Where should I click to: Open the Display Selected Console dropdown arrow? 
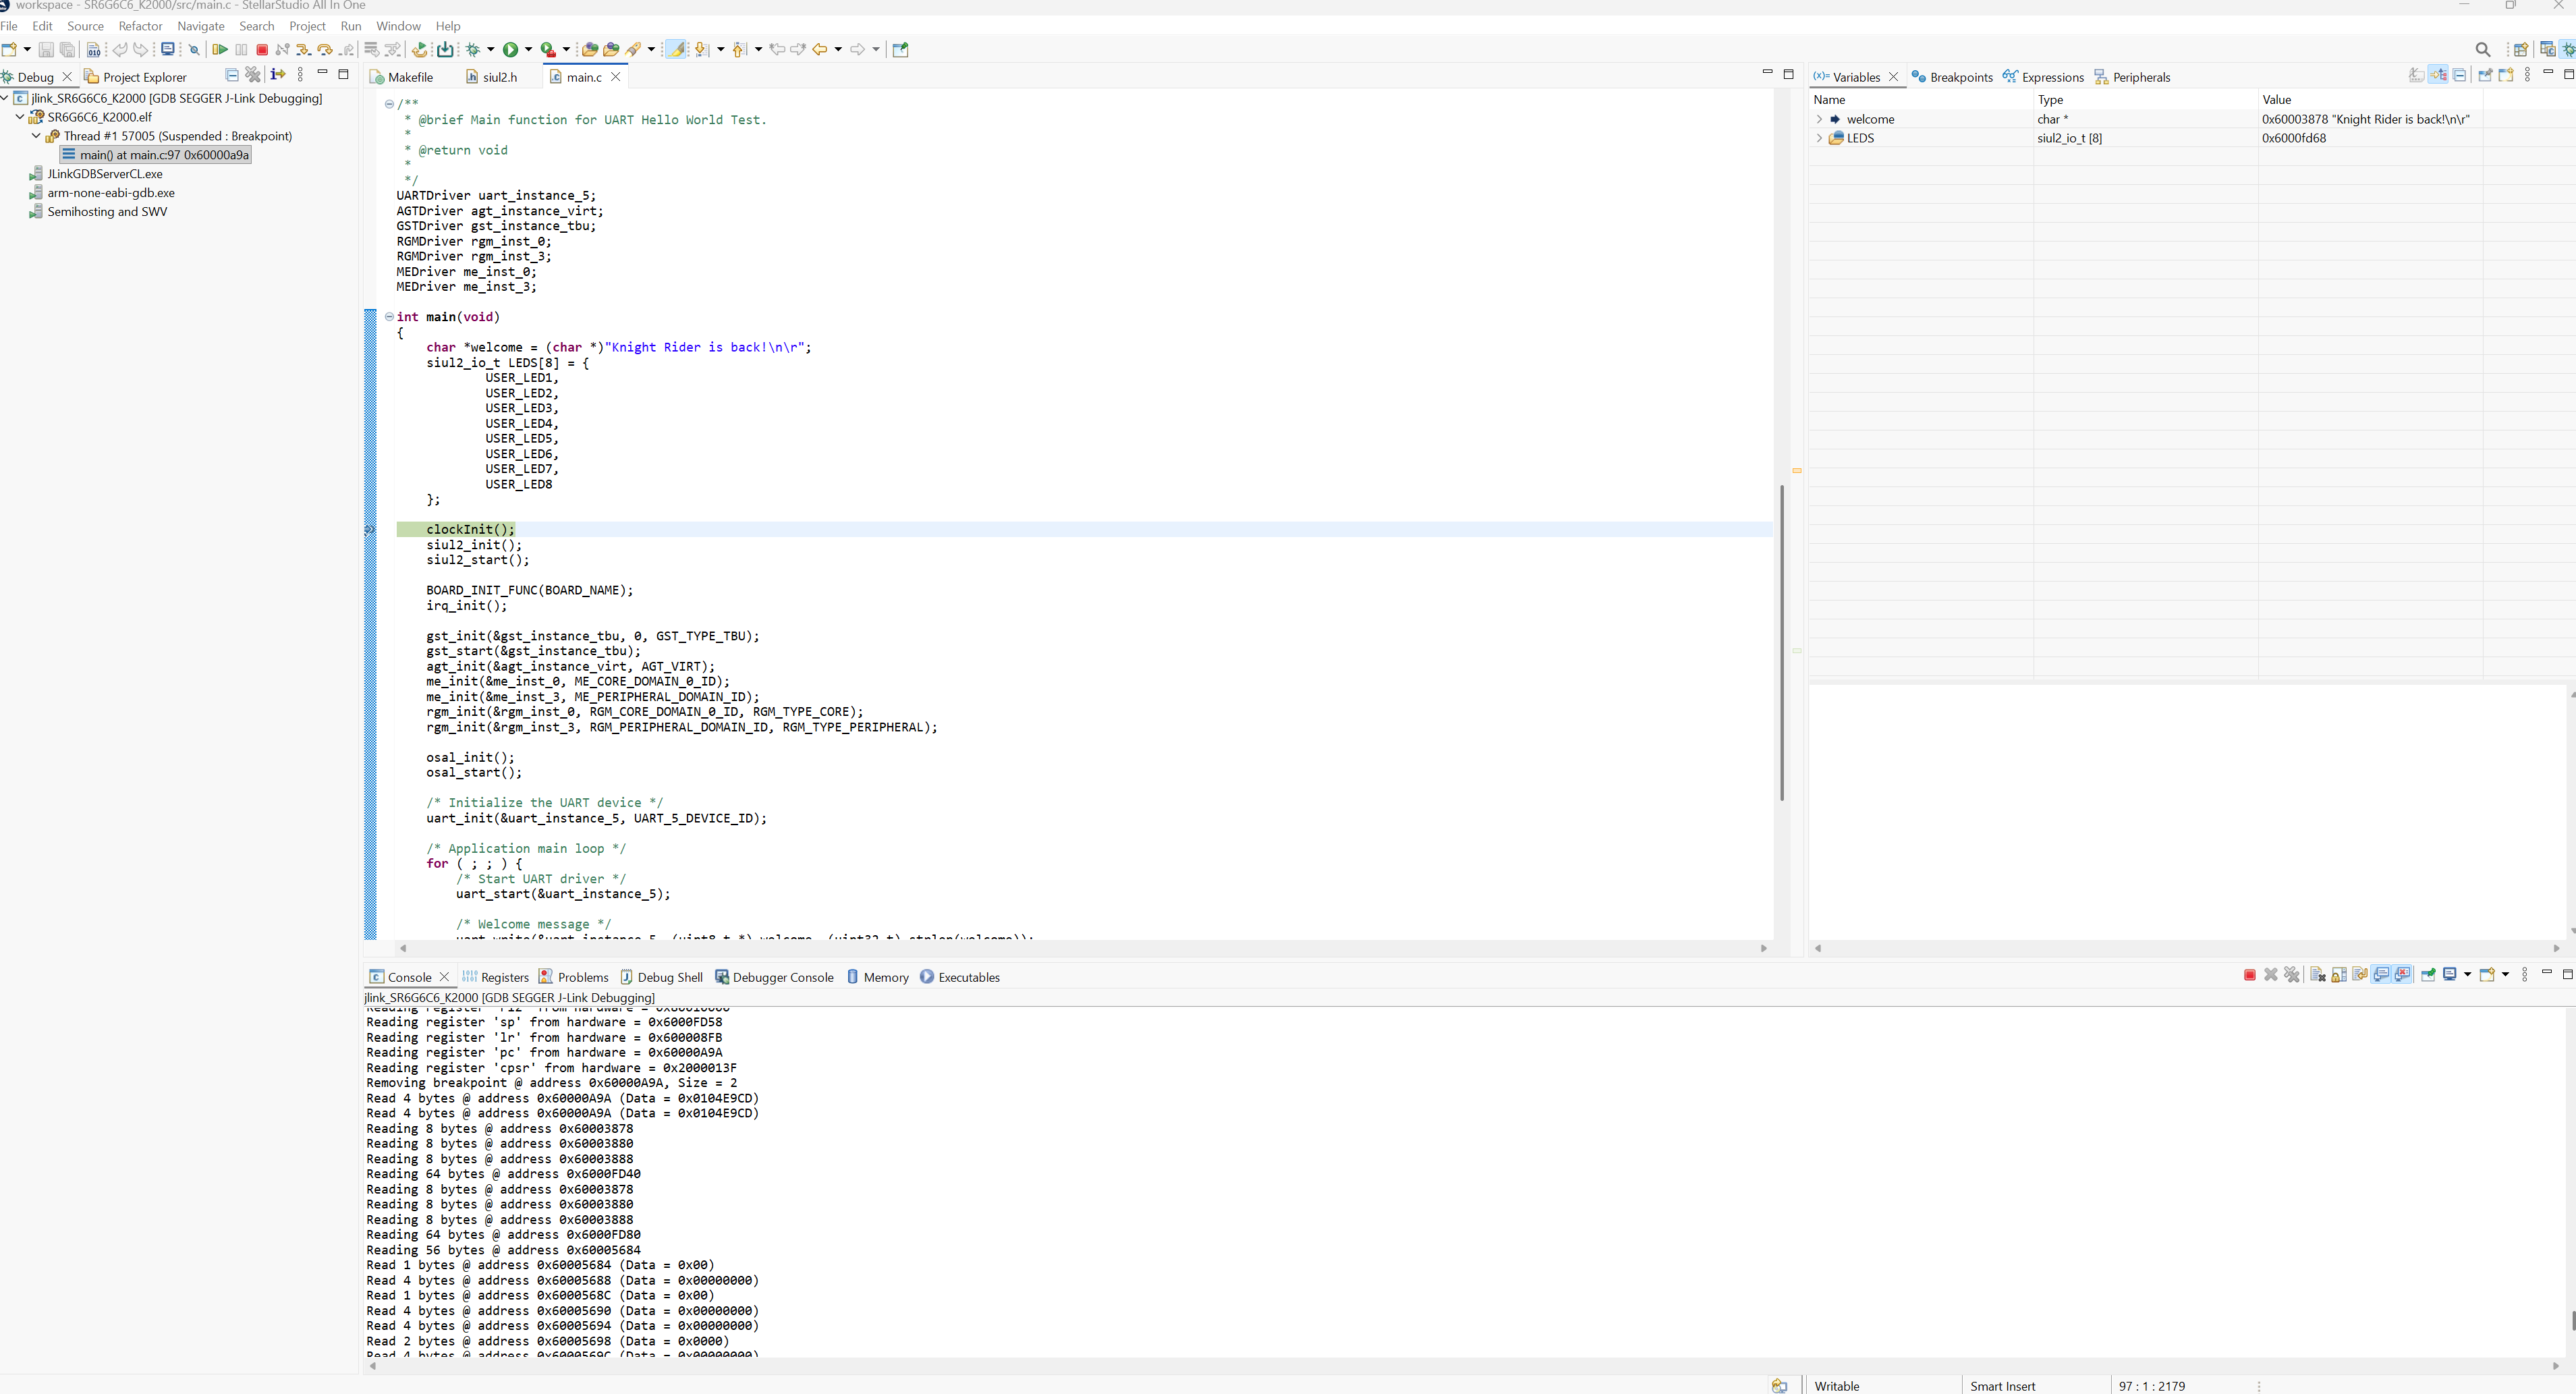pos(2468,975)
